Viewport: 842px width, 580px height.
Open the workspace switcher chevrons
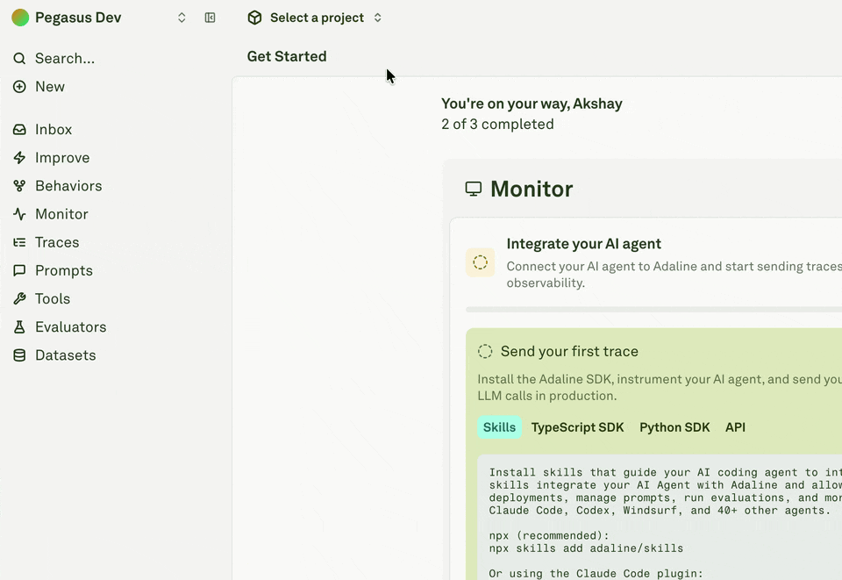(182, 18)
